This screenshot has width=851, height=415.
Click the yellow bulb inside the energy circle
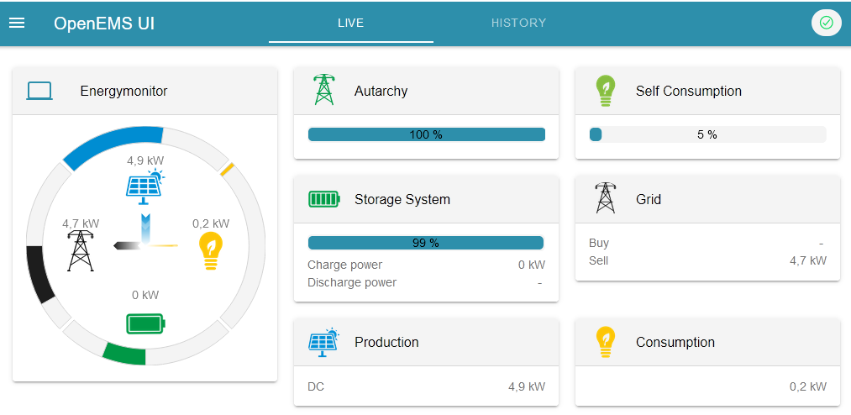tap(211, 251)
